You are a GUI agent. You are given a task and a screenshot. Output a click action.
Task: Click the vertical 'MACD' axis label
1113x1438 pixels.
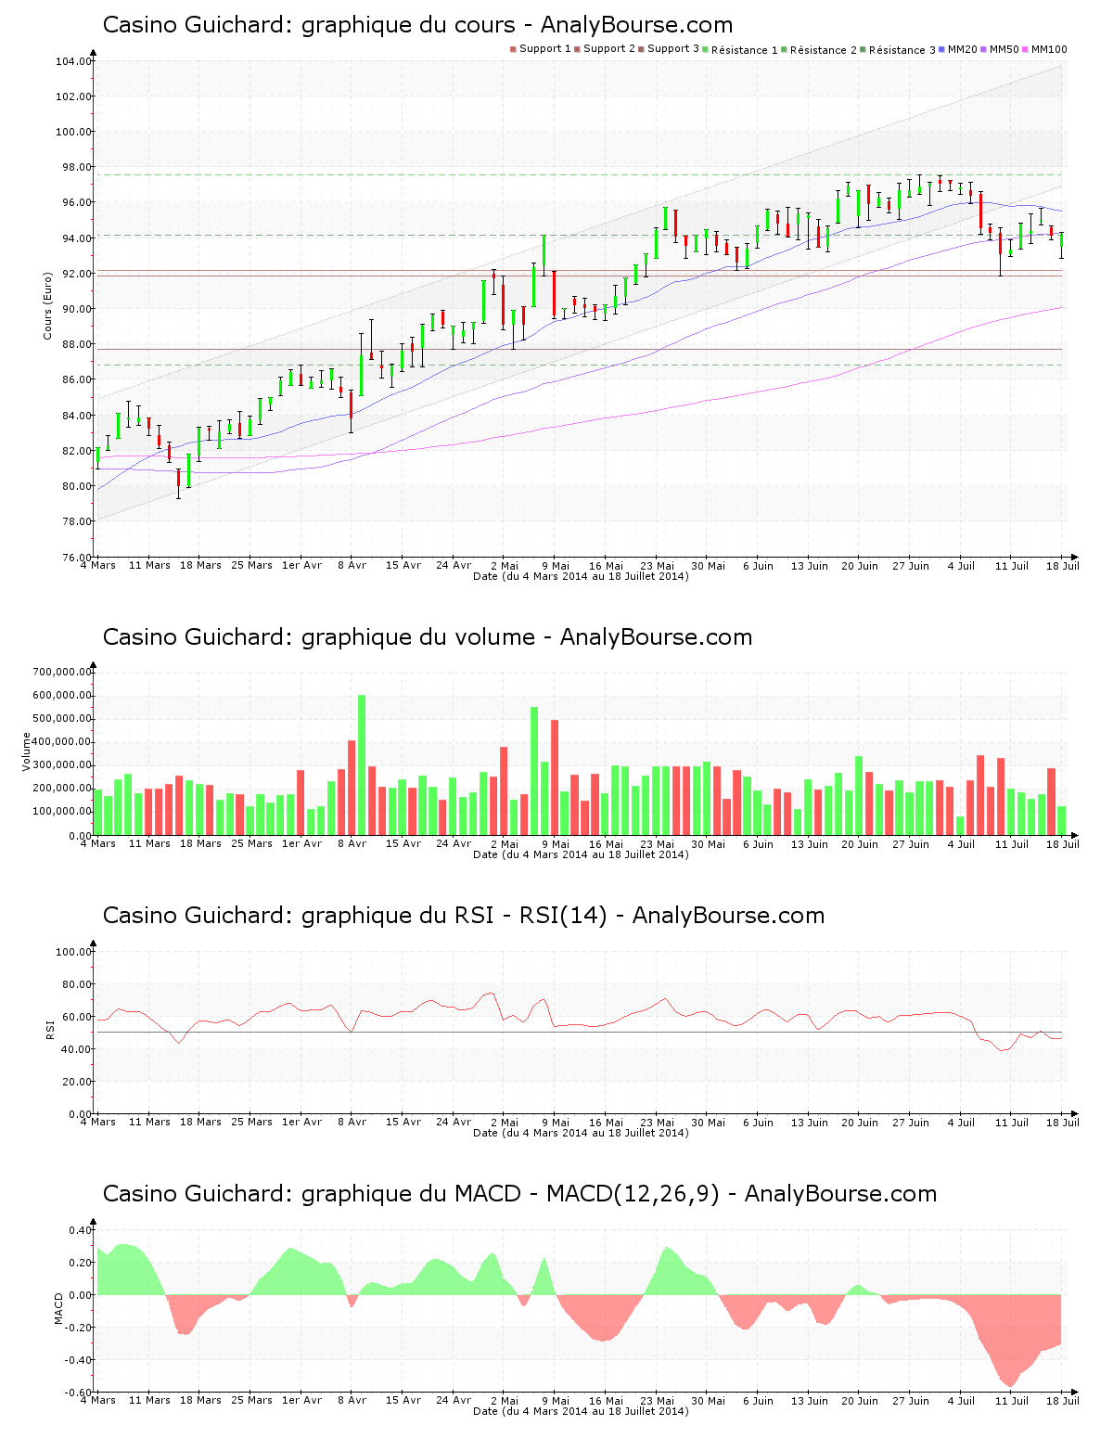click(x=58, y=1308)
